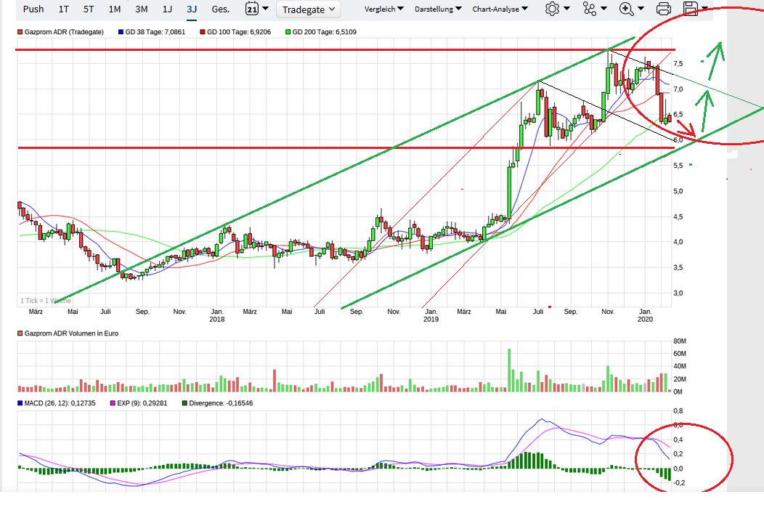
Task: Select the 1T time range
Action: 64,9
